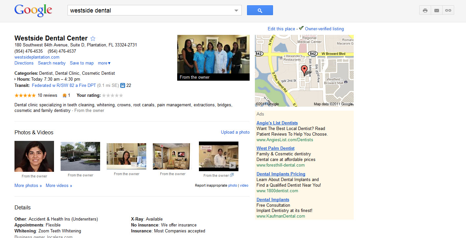Viewport: 466px width, 238px height.
Task: Click the Search nearby link
Action: point(52,63)
